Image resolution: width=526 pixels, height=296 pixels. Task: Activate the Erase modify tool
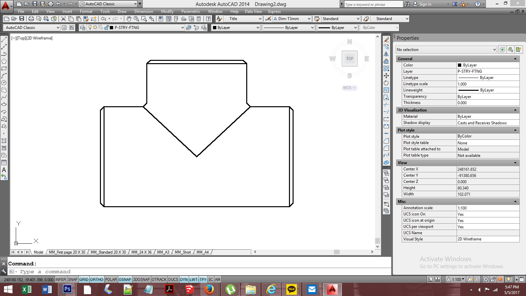[x=386, y=39]
